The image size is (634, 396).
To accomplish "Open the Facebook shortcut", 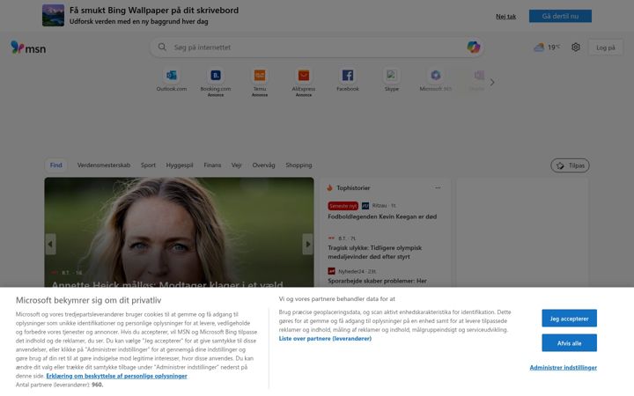I will 348,80.
